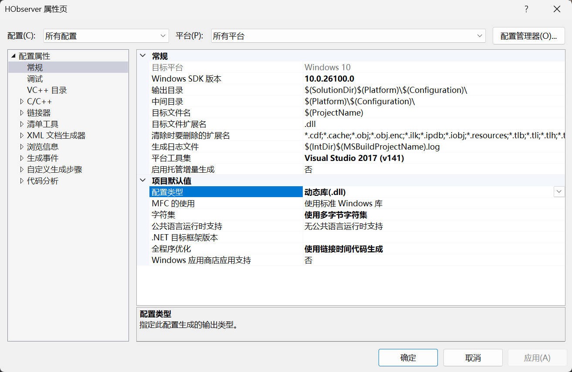Screen dimensions: 572x372
Task: Expand the C/C++ tree node
Action: [x=22, y=102]
